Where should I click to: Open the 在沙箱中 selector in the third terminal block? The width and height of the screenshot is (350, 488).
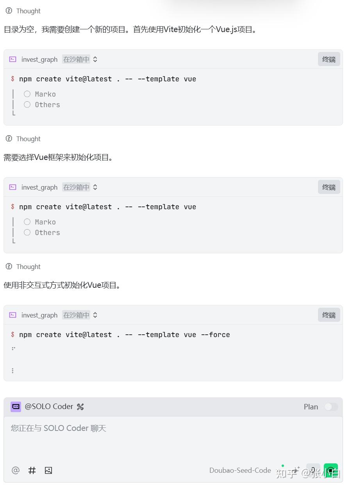[80, 315]
